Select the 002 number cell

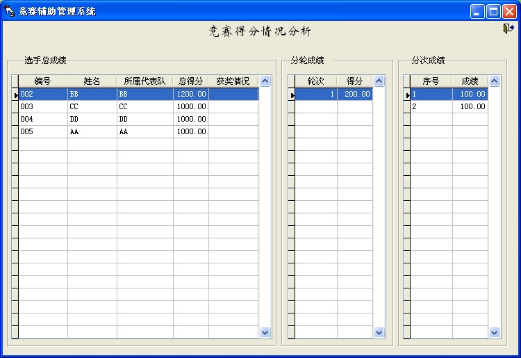point(43,94)
